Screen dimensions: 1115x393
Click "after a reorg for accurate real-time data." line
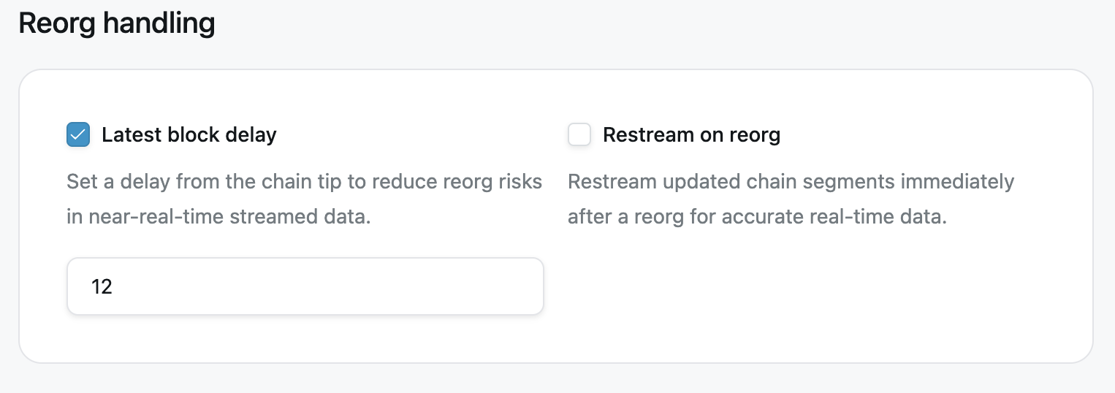(757, 217)
